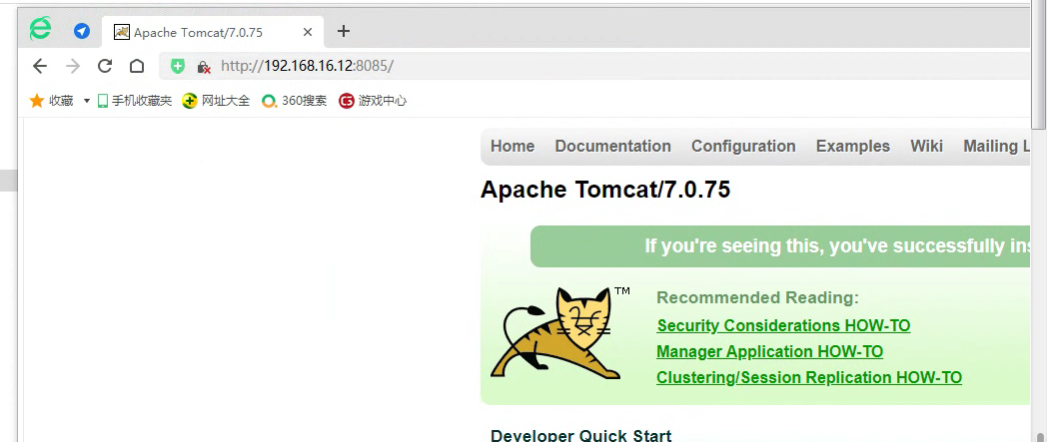Open the Examples menu item

[x=853, y=146]
